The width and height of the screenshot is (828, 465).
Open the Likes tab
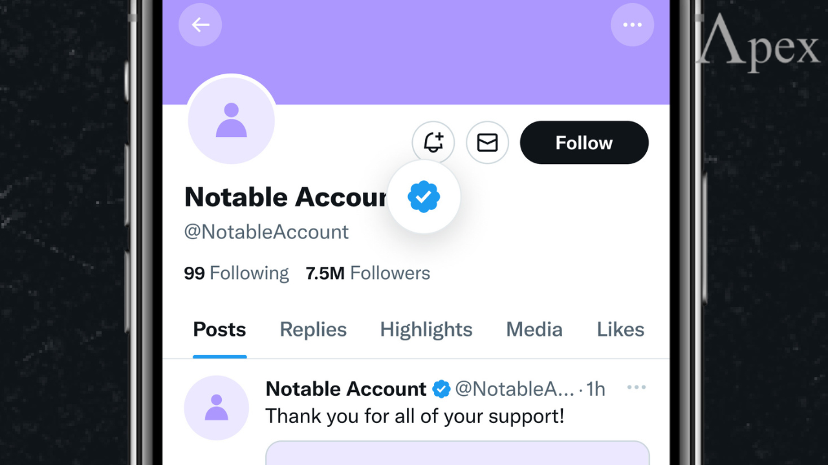coord(620,329)
